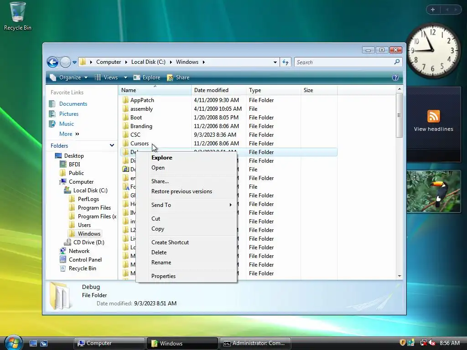Choose Create Shortcut in context menu
The width and height of the screenshot is (467, 350).
click(x=186, y=242)
